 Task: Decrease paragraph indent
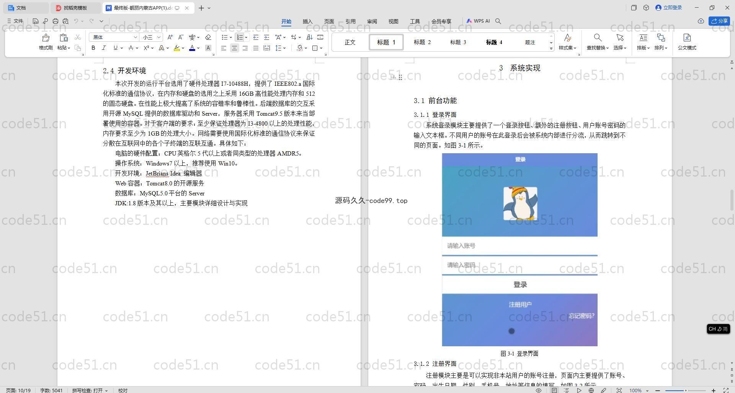pos(256,37)
